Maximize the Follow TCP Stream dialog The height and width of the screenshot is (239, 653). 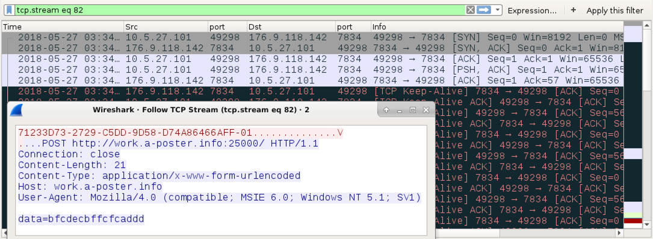(413, 110)
